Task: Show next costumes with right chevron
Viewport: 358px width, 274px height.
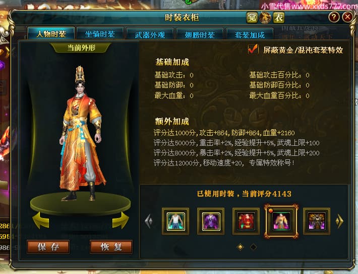Action: [x=339, y=221]
